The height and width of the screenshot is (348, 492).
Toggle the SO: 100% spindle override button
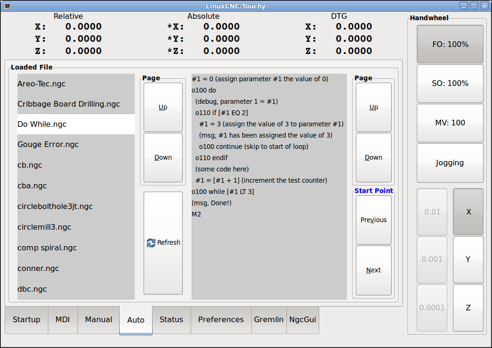click(x=450, y=84)
